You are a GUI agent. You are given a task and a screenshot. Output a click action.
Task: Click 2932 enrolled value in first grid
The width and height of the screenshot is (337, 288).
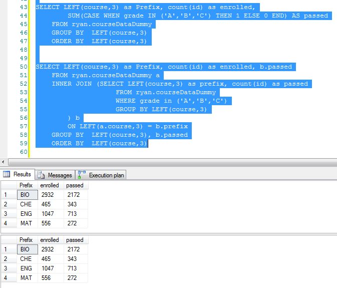[51, 195]
